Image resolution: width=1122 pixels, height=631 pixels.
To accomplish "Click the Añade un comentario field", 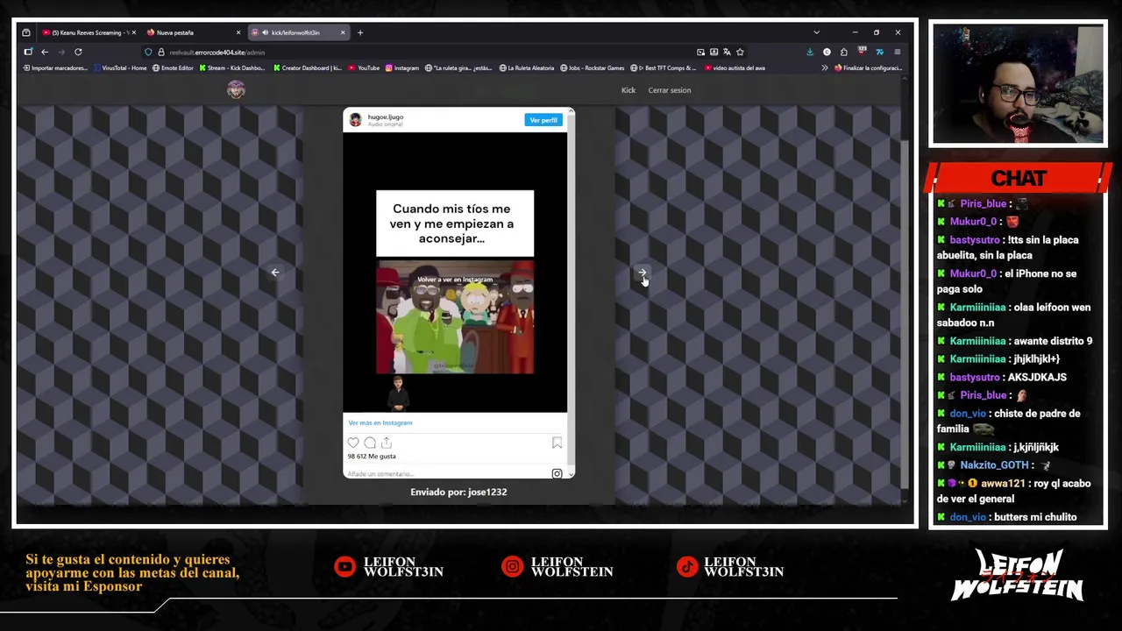I will click(445, 474).
